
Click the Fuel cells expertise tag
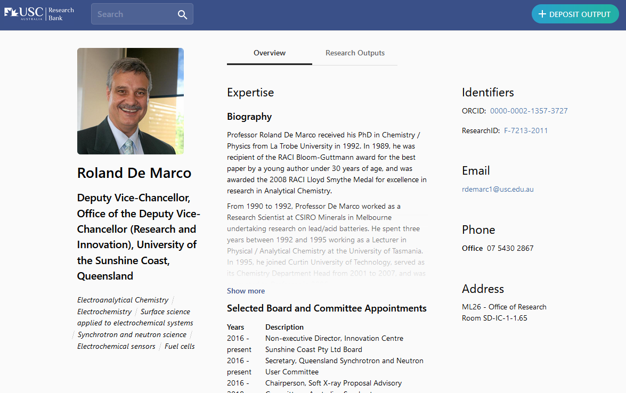coord(179,346)
